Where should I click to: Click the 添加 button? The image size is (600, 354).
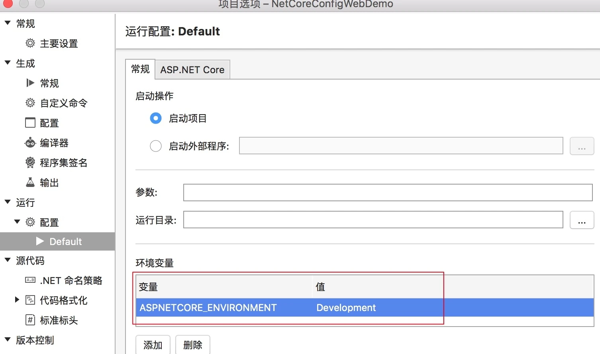pos(153,345)
